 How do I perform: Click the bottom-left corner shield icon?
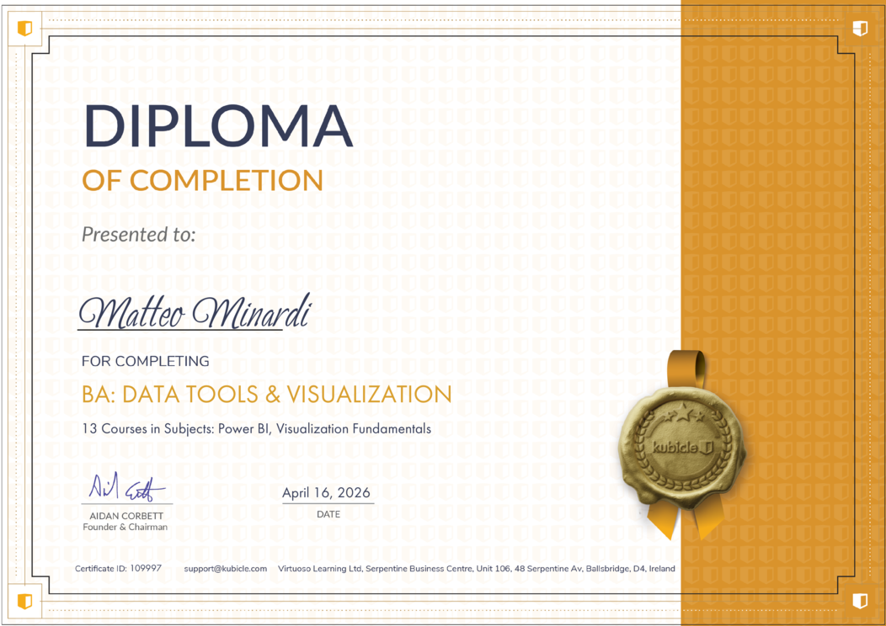click(25, 600)
